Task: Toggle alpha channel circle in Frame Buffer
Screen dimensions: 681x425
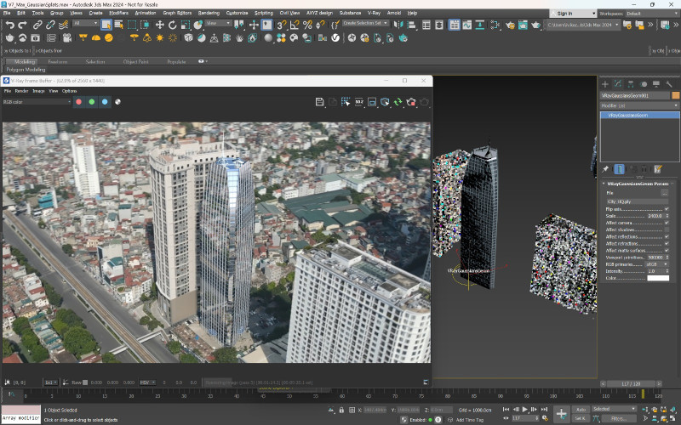Action: click(117, 102)
